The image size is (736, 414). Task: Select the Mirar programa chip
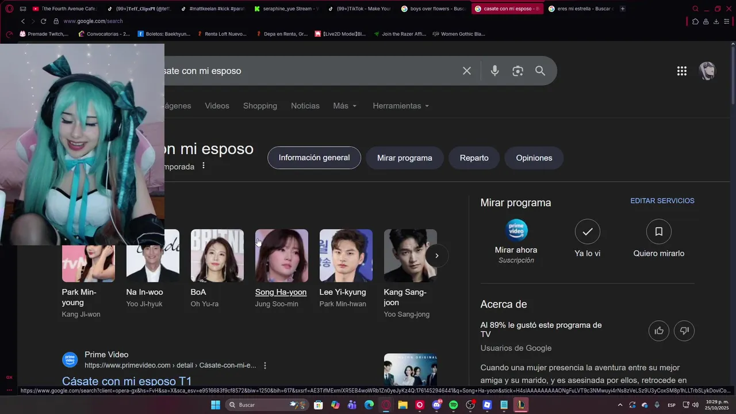click(x=405, y=158)
